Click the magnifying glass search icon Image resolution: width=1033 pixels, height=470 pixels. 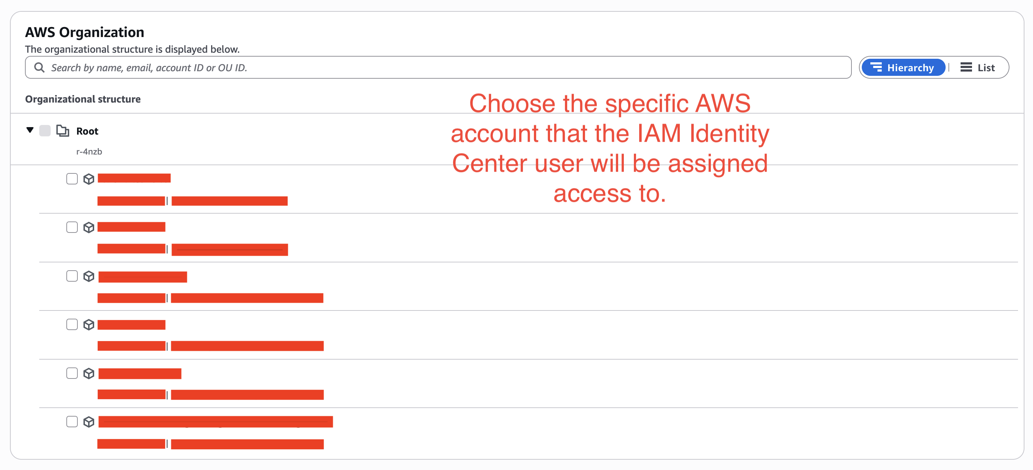click(x=39, y=67)
